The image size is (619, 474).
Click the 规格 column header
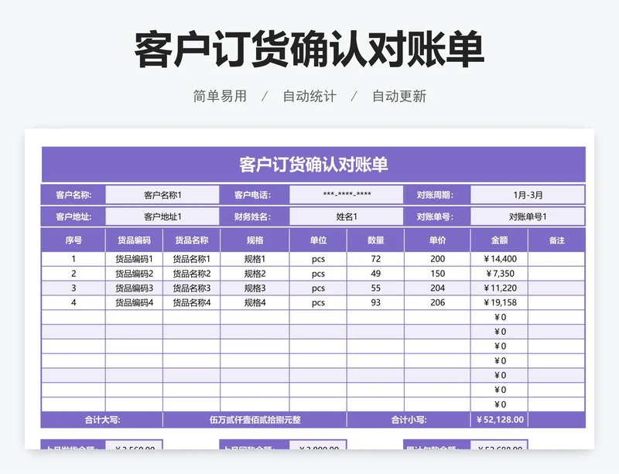click(255, 240)
